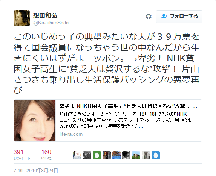216x176 pixels.
Task: Click the フォローする follow button
Action: coord(179,17)
